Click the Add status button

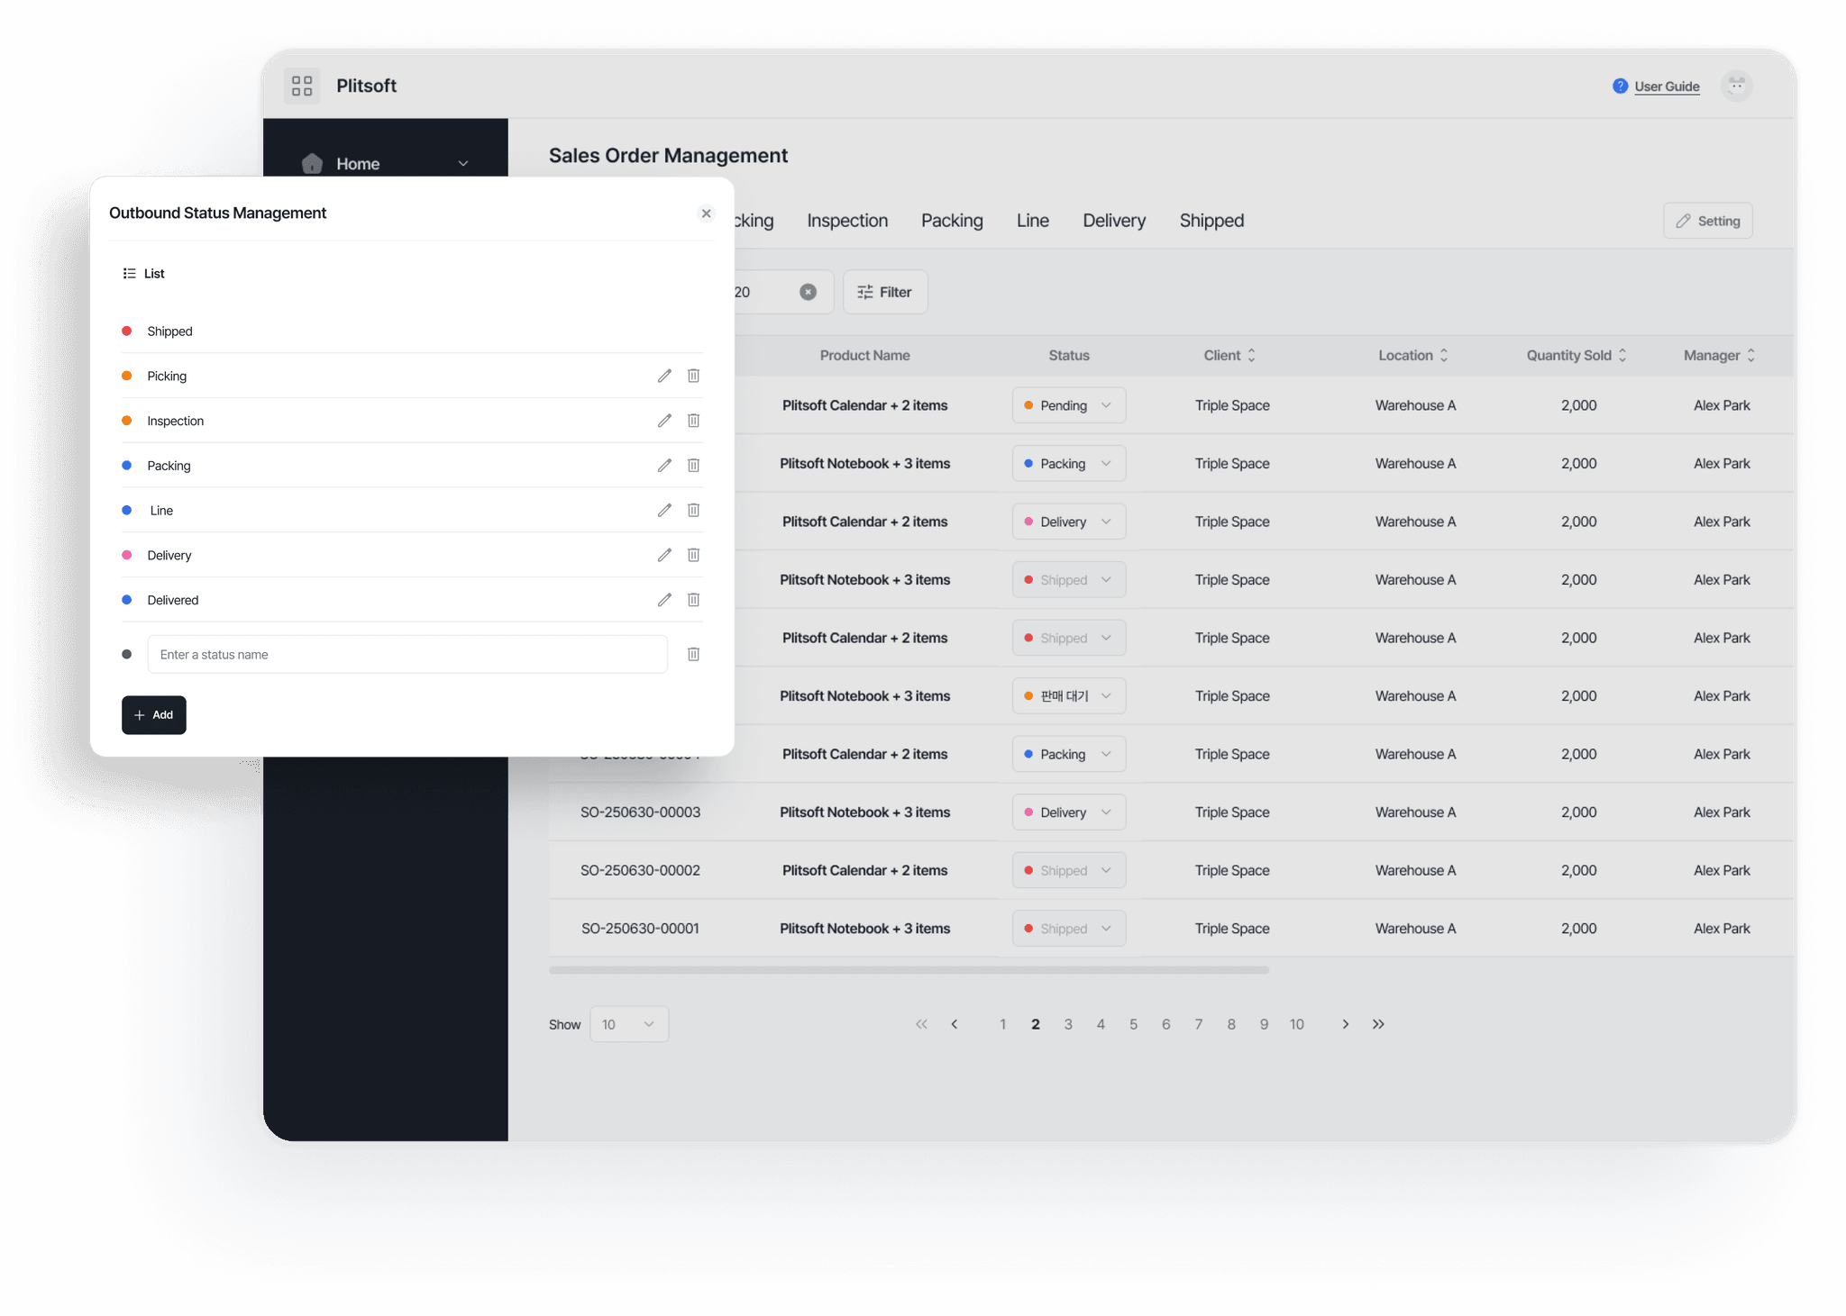click(x=154, y=715)
